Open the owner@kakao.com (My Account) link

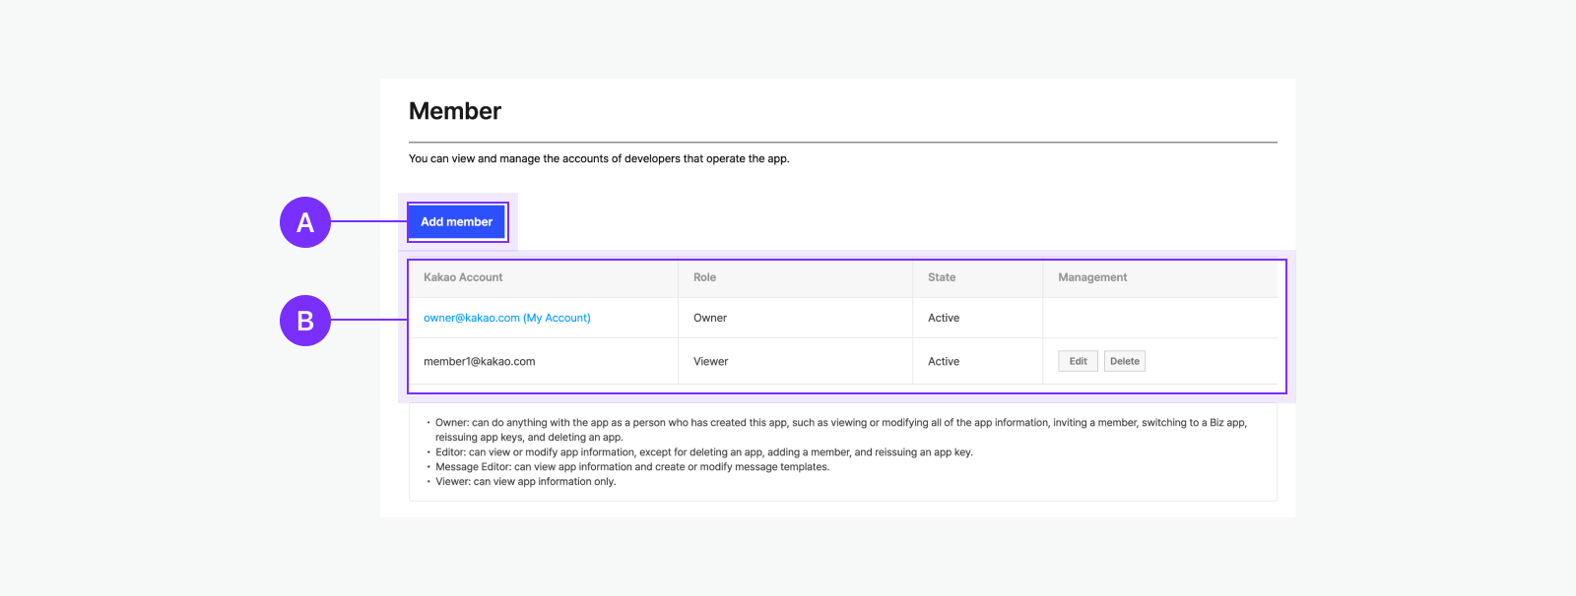[506, 318]
